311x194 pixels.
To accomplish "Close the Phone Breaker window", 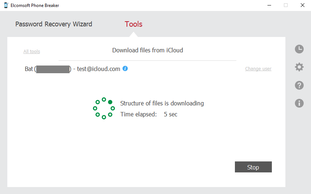I will [x=302, y=5].
